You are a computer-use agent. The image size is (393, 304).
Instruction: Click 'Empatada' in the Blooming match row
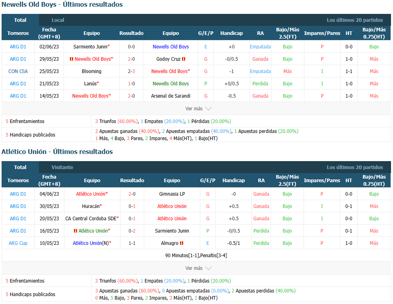(x=260, y=71)
